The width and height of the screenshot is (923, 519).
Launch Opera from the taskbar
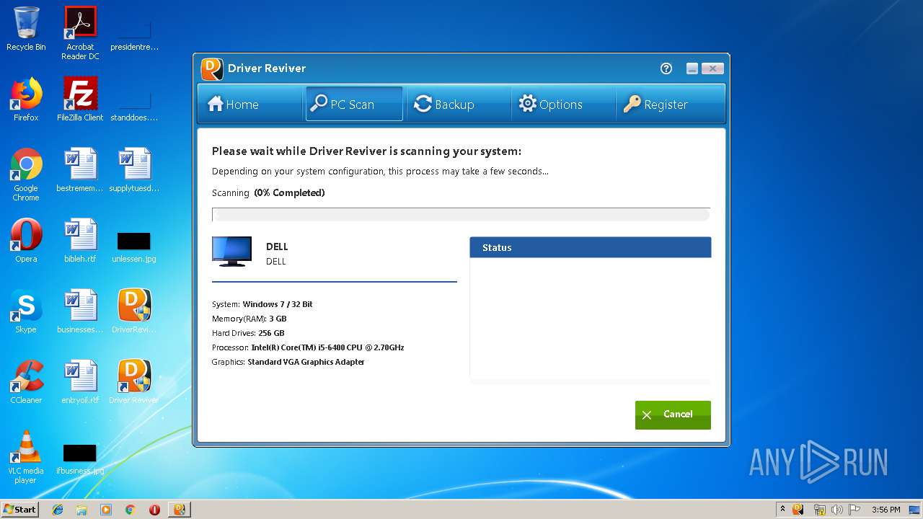point(154,510)
